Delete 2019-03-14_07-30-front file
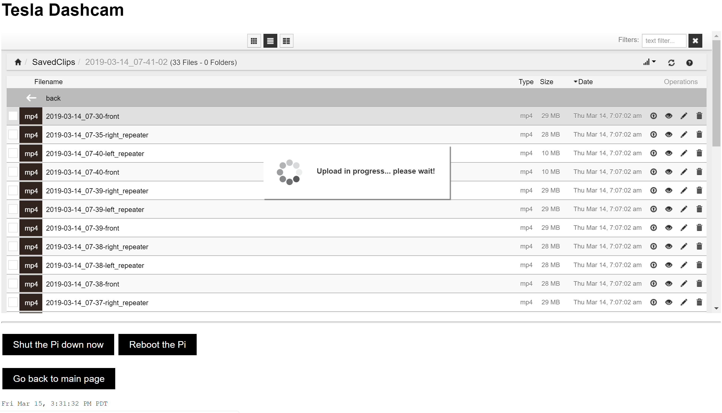 click(699, 116)
